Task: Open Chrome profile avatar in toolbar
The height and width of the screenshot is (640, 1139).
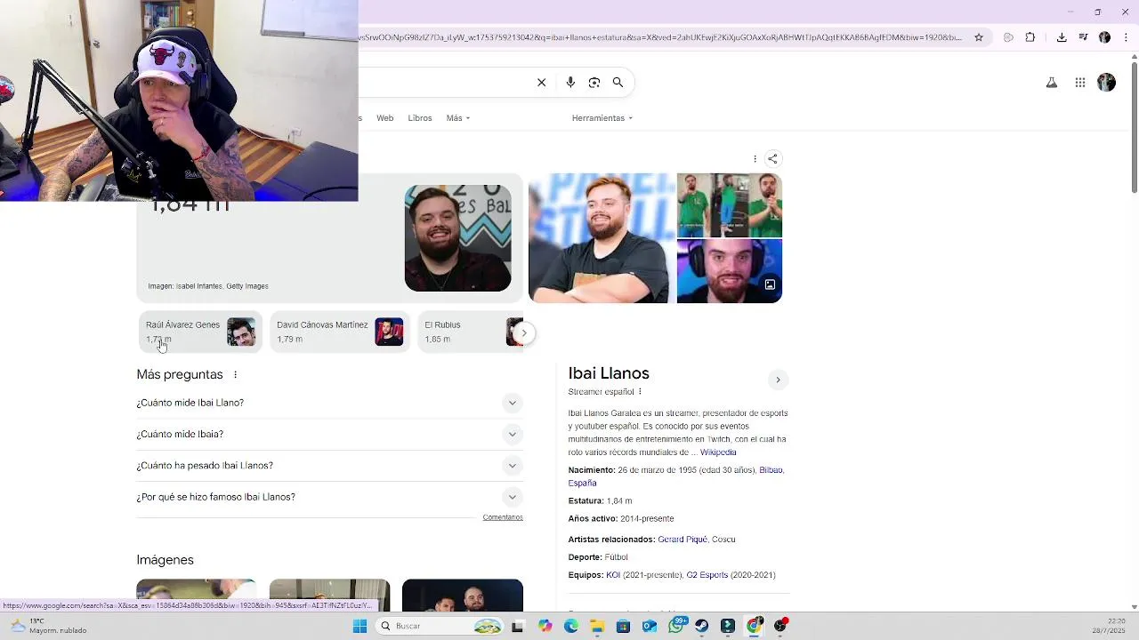Action: coord(1104,37)
